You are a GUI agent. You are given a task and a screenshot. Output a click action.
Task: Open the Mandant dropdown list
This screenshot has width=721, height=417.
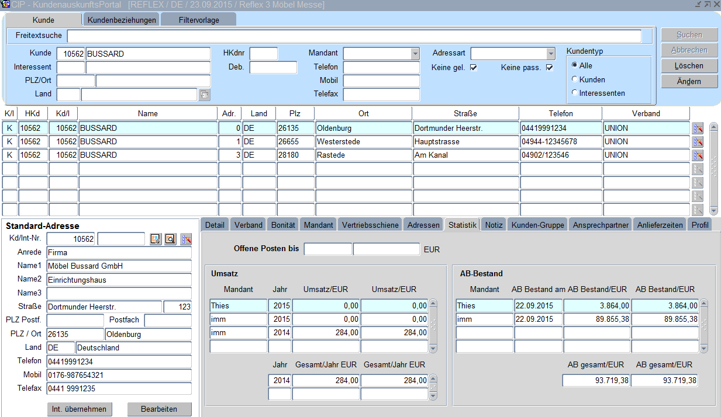pos(415,54)
